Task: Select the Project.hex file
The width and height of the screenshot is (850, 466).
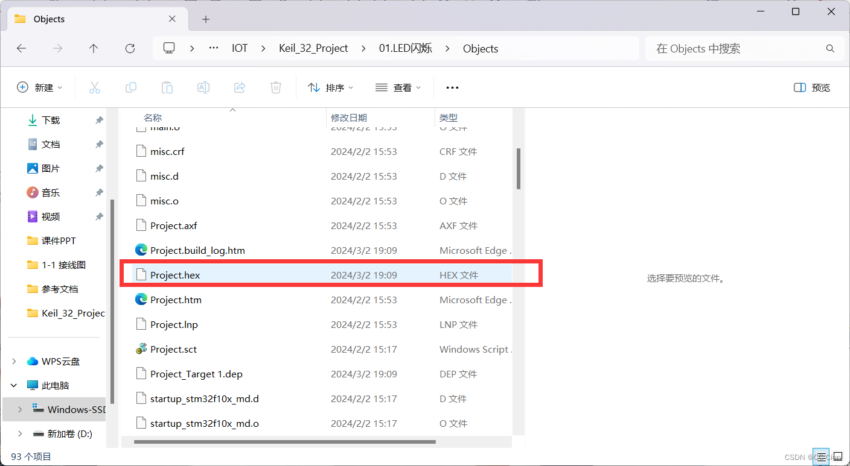Action: tap(322, 275)
